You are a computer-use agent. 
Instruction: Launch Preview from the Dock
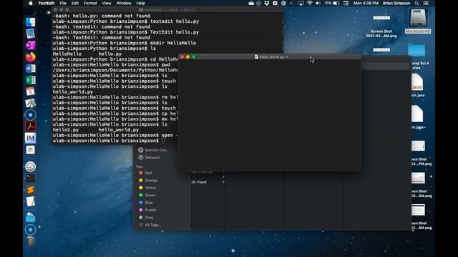tap(30, 34)
